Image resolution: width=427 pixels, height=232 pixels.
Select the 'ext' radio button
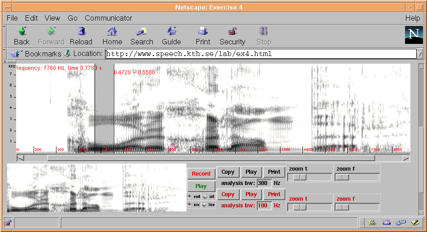click(x=190, y=197)
